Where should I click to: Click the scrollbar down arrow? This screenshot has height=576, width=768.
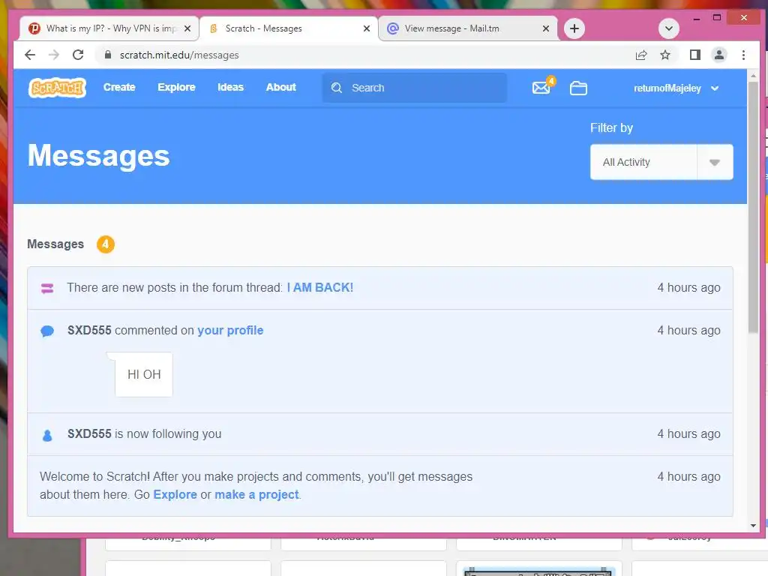(x=753, y=526)
